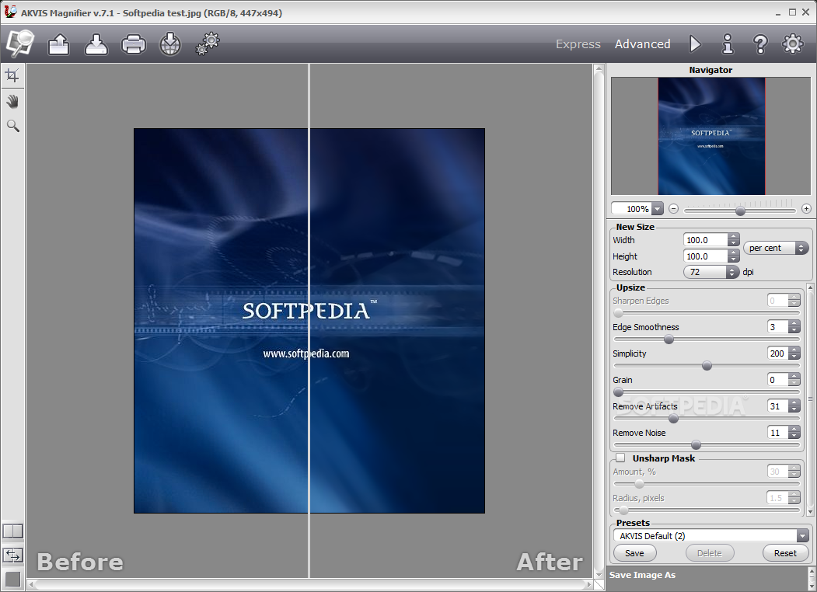Click the Edge Smoothness slider handle

669,340
